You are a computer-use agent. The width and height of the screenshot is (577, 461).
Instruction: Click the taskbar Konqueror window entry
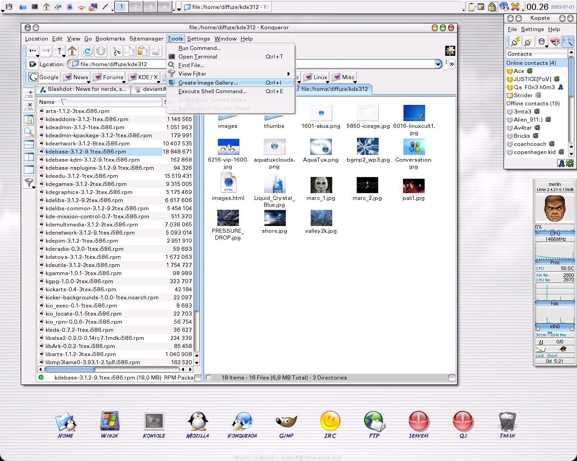coord(227,7)
